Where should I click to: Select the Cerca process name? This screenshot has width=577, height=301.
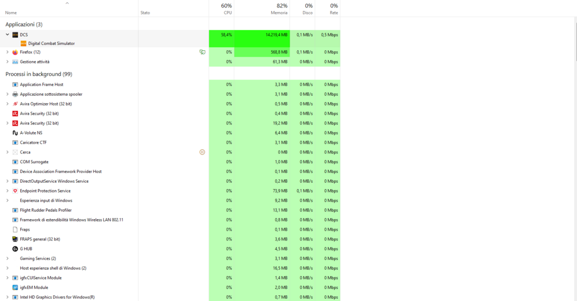(x=25, y=152)
